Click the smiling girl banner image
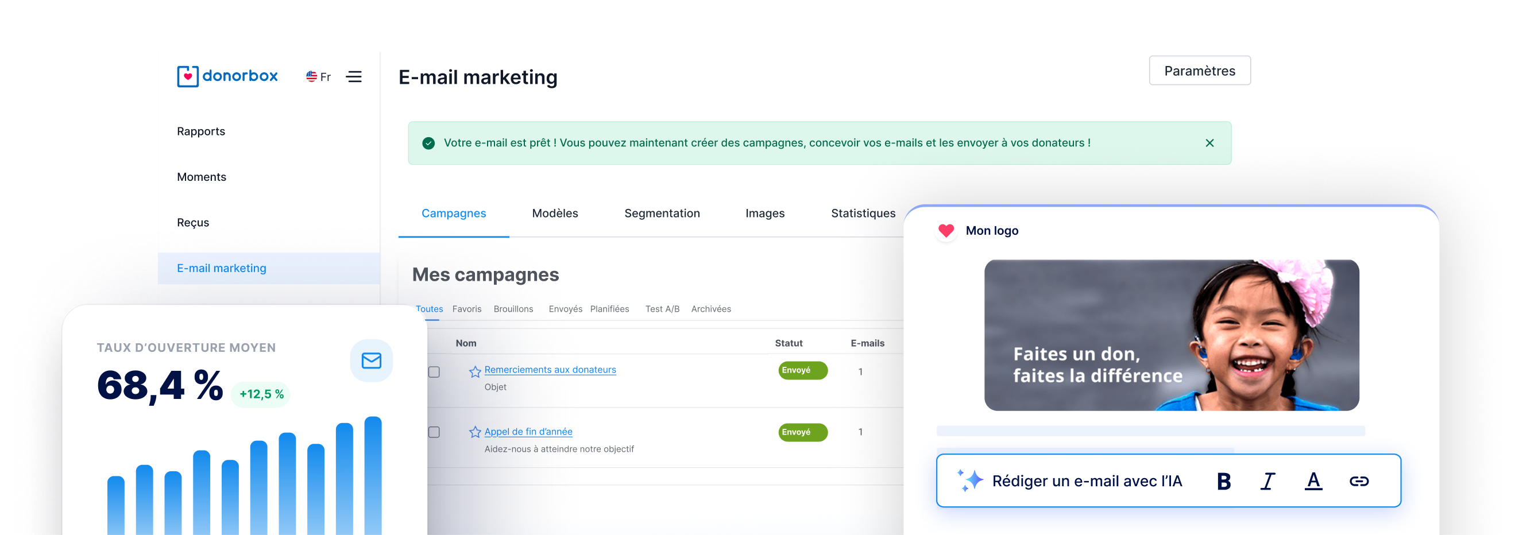This screenshot has width=1515, height=535. (x=1171, y=335)
